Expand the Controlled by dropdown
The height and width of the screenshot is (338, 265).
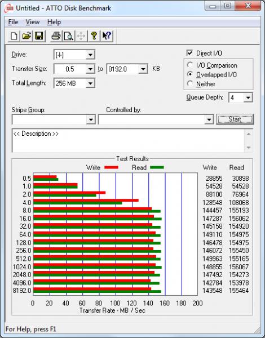click(x=209, y=119)
